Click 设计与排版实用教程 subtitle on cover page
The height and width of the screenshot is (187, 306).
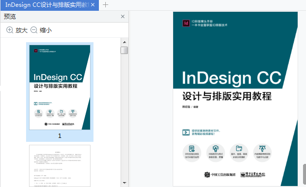227,96
